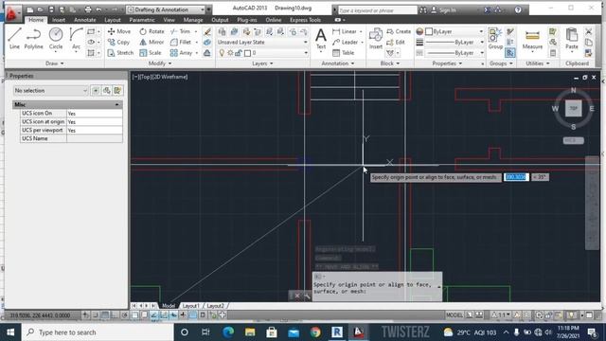The image size is (606, 341).
Task: Insert a Table
Action: (343, 53)
